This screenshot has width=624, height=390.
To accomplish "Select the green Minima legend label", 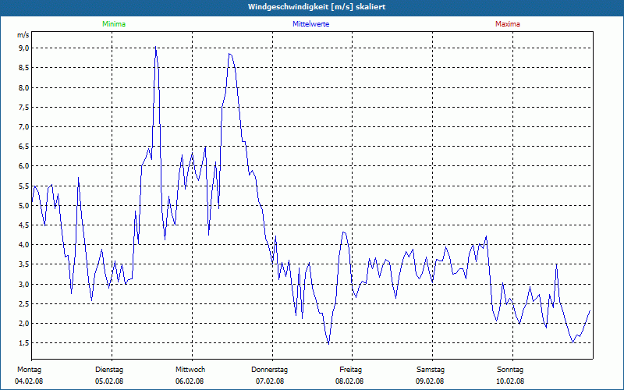I will pyautogui.click(x=114, y=24).
